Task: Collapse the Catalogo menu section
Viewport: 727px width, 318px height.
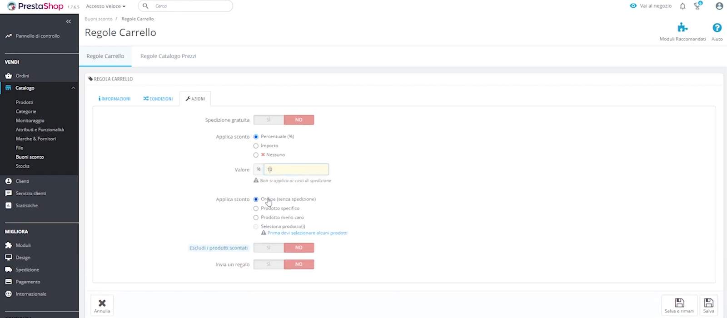Action: click(x=73, y=88)
